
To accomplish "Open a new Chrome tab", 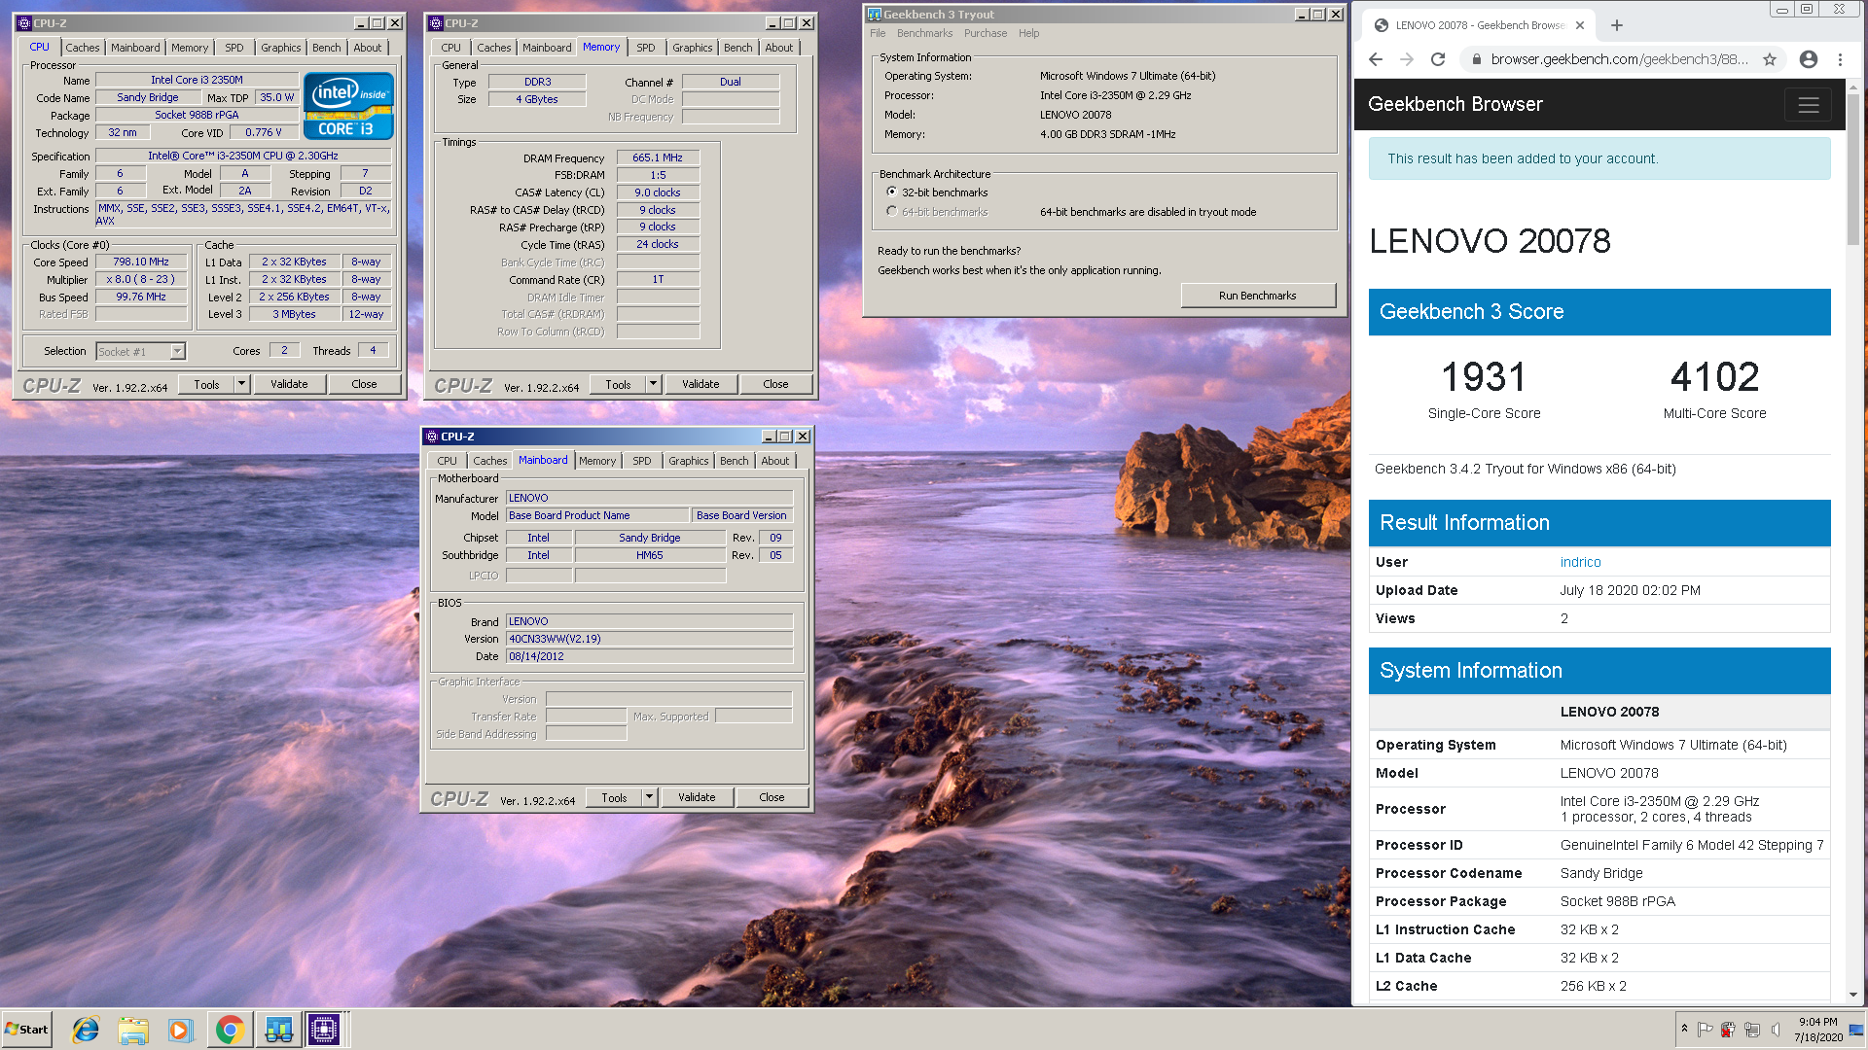I will [1617, 25].
